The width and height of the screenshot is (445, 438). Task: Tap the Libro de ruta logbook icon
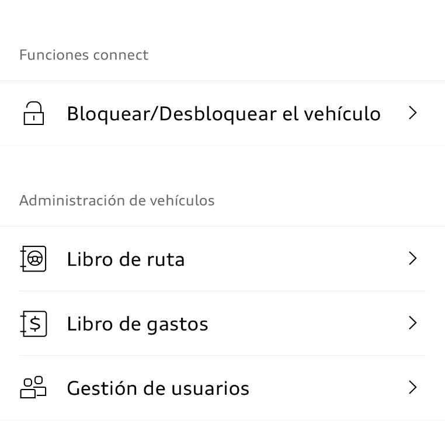pos(33,259)
